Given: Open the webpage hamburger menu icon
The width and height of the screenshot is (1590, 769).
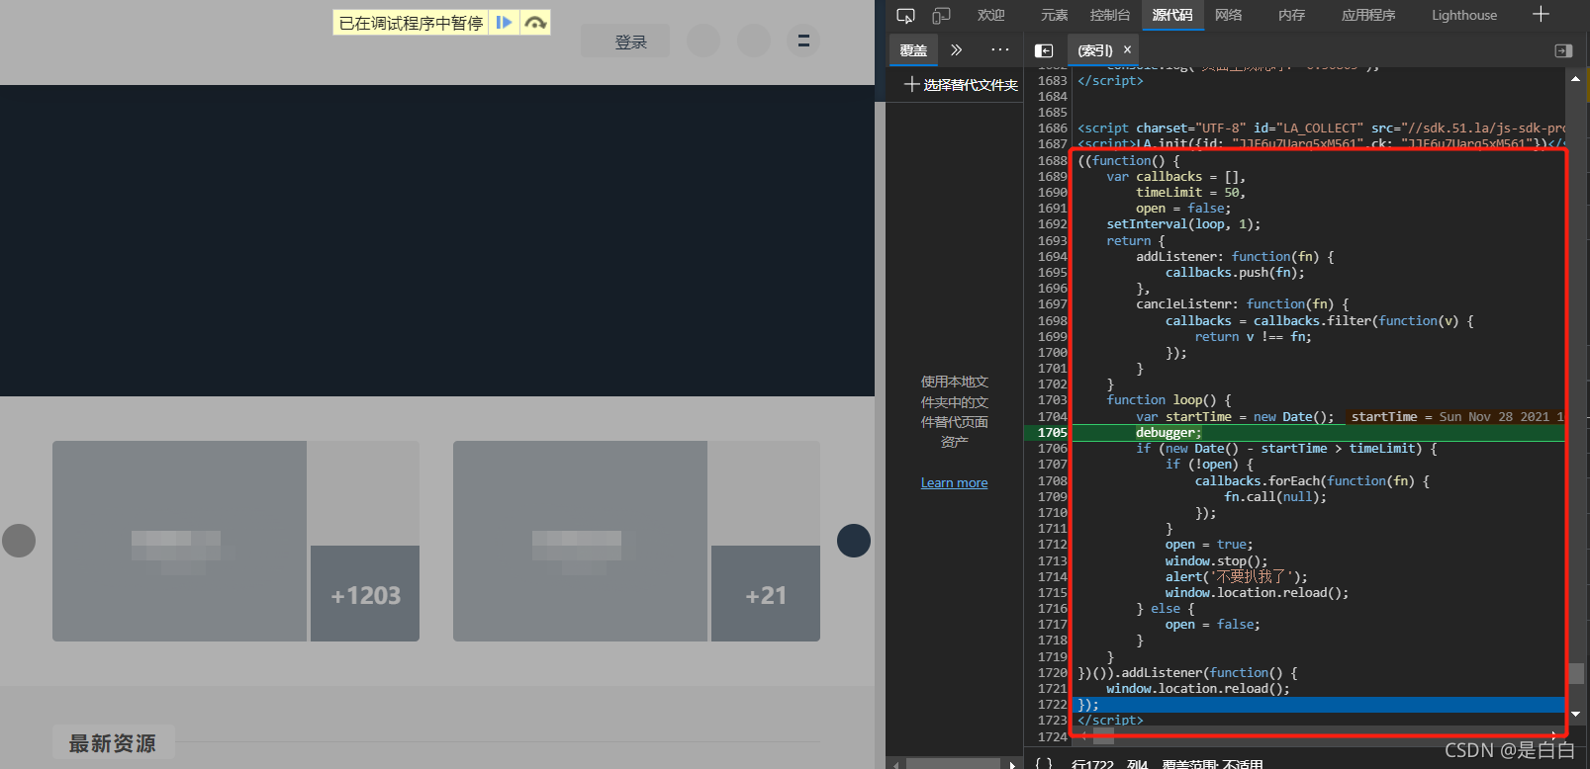Looking at the screenshot, I should pos(803,41).
